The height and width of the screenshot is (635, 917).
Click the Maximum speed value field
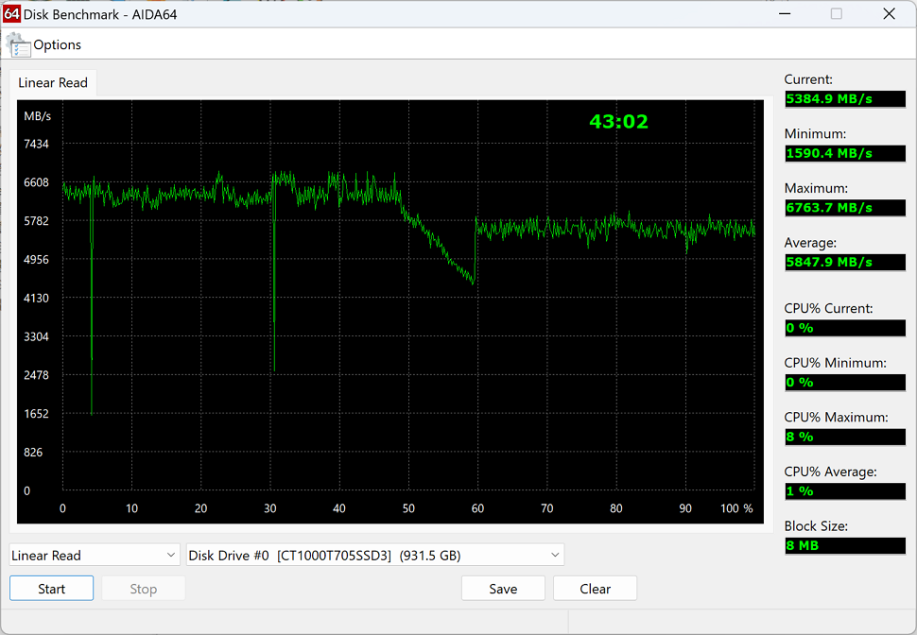(845, 208)
